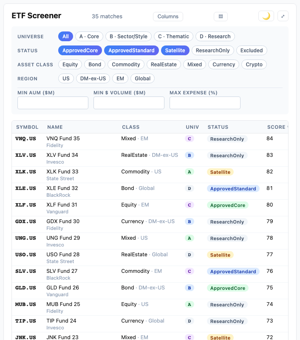This screenshot has width=300, height=340.
Task: Filter asset class by RealEstate
Action: point(164,65)
